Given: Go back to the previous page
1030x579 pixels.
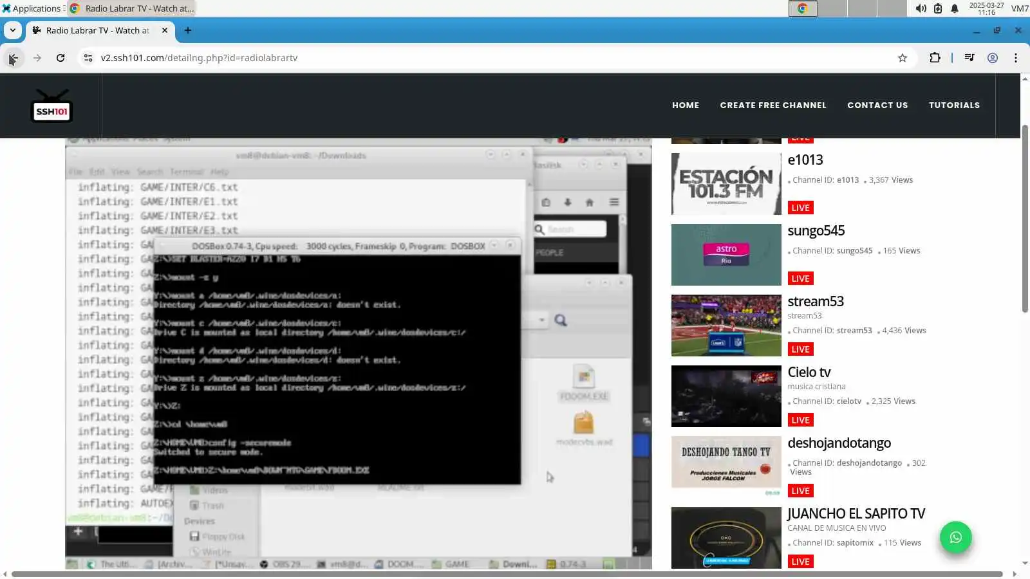Looking at the screenshot, I should [13, 58].
